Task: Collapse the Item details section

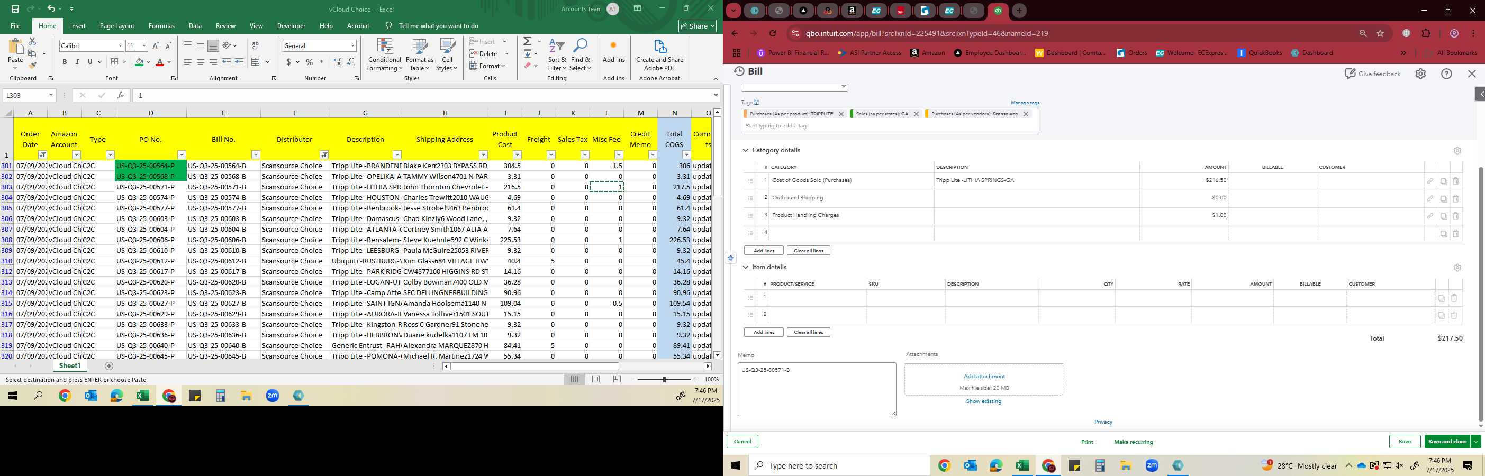Action: point(745,268)
